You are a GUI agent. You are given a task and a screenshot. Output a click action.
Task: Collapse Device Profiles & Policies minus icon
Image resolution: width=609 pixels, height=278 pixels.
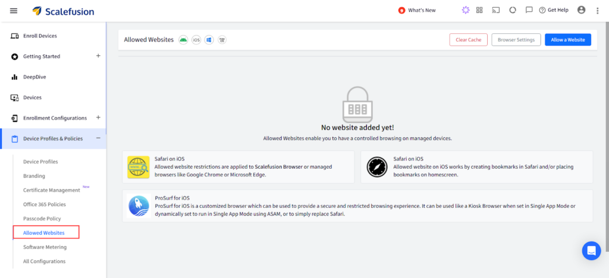click(x=98, y=138)
